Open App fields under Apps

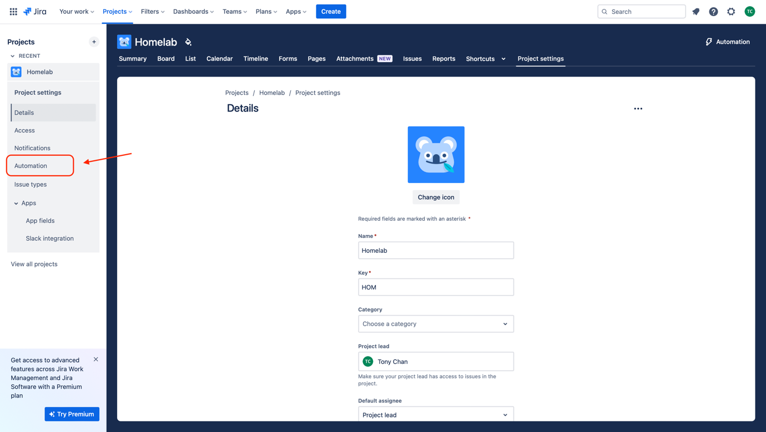click(x=40, y=221)
